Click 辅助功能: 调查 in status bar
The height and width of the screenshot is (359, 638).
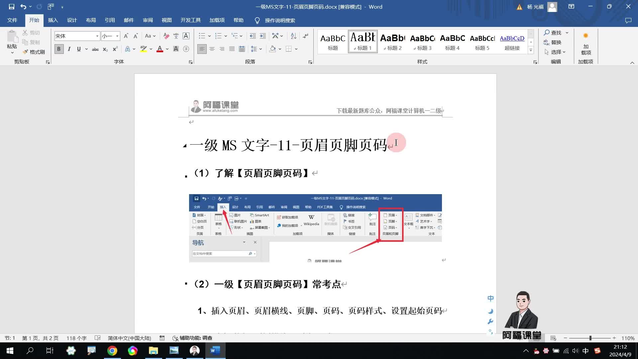point(192,338)
